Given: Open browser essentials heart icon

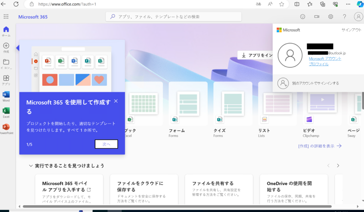Looking at the screenshot, I should pyautogui.click(x=335, y=4).
